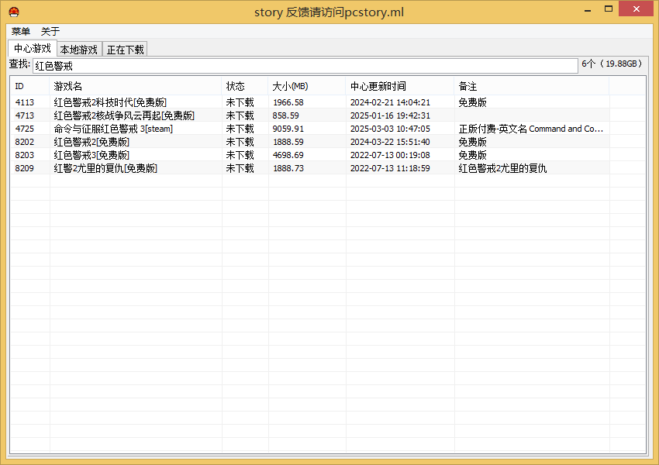Switch to the 中心游戏 tab
The width and height of the screenshot is (659, 465).
[32, 49]
